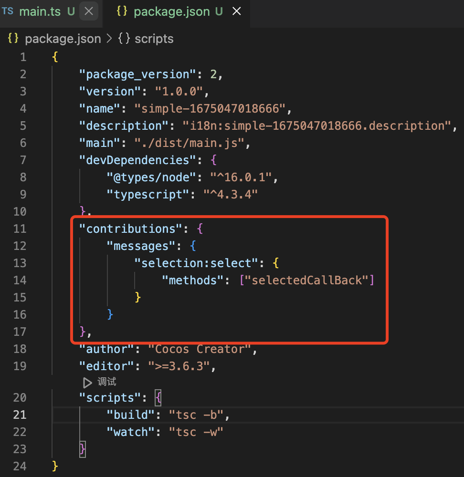Open package.json breadcrumb segment
Viewport: 464px width, 477px height.
coord(63,39)
